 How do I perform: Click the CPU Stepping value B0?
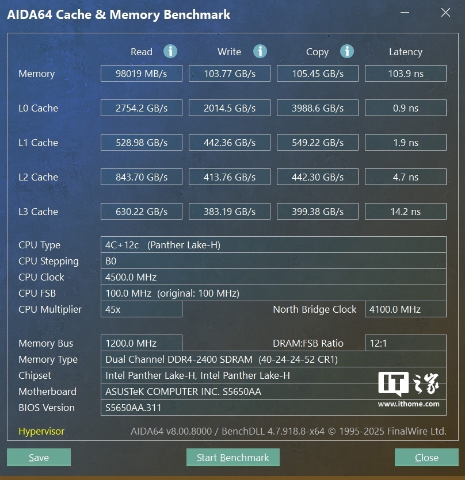point(273,261)
